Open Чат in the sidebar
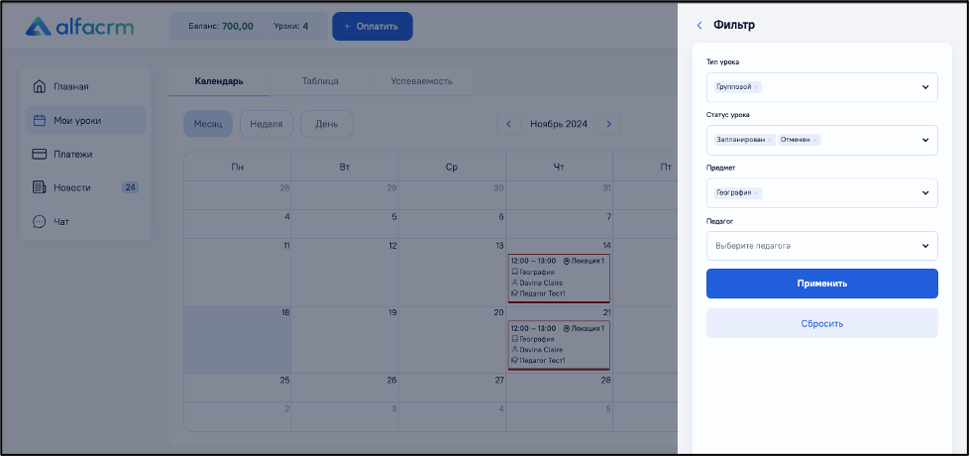This screenshot has width=970, height=456. pyautogui.click(x=61, y=221)
